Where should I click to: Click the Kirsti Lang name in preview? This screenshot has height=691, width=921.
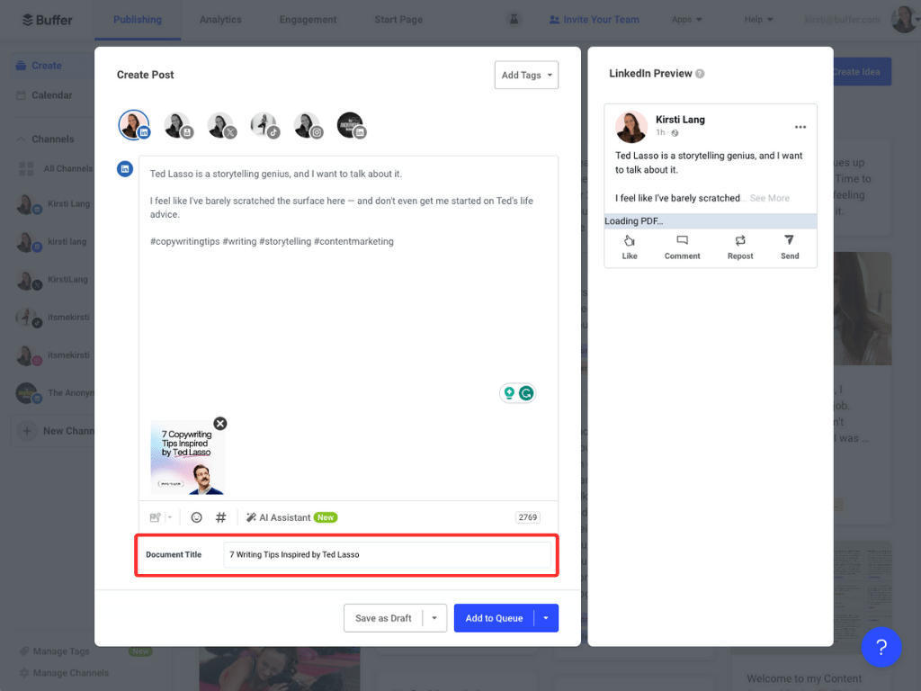pos(680,120)
